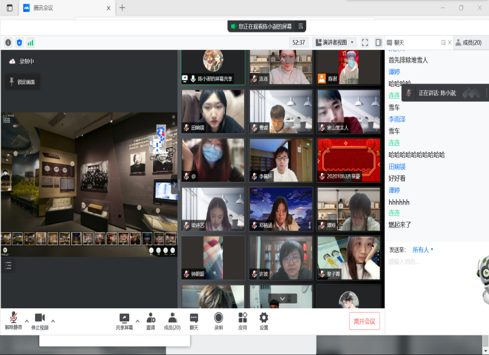
Task: Open the 演讲者视图 view dropdown
Action: click(x=334, y=42)
